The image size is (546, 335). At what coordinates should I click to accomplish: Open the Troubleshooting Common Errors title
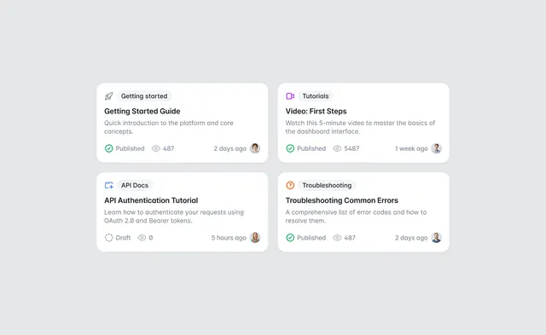[x=341, y=200]
